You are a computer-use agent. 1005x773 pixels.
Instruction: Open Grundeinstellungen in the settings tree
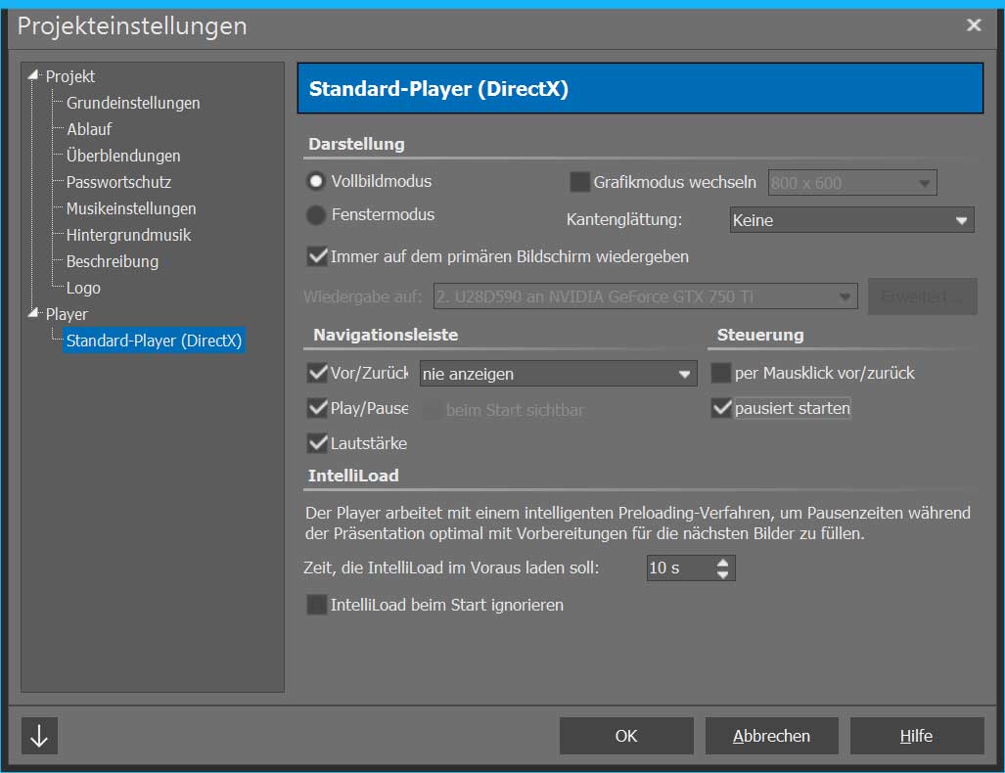click(x=133, y=103)
